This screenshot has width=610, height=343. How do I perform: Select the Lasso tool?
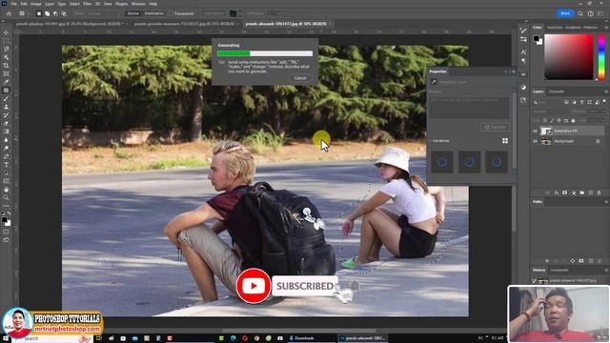pos(6,49)
